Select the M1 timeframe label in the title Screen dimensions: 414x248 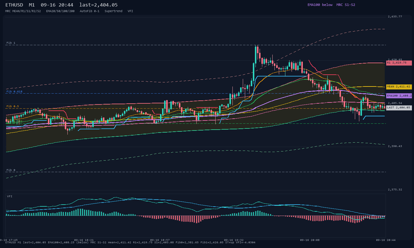tap(32, 5)
